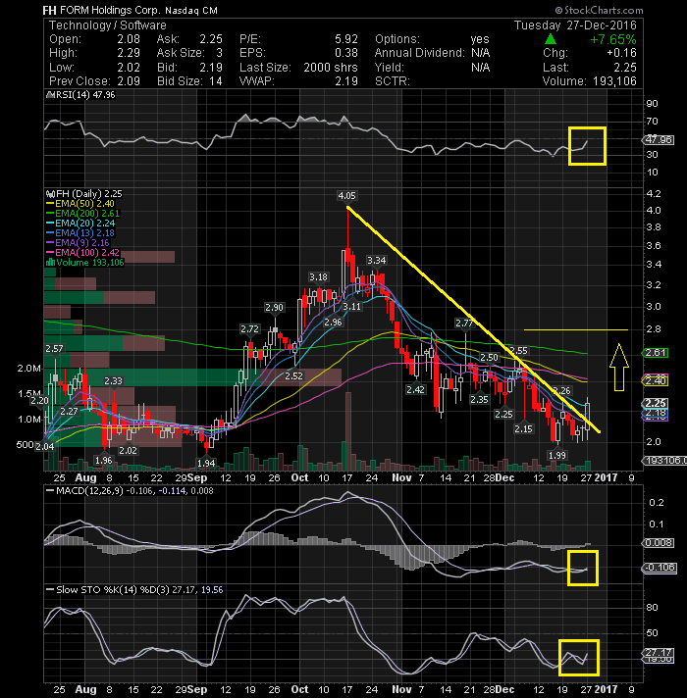Click Oct on the price chart date axis

(300, 477)
